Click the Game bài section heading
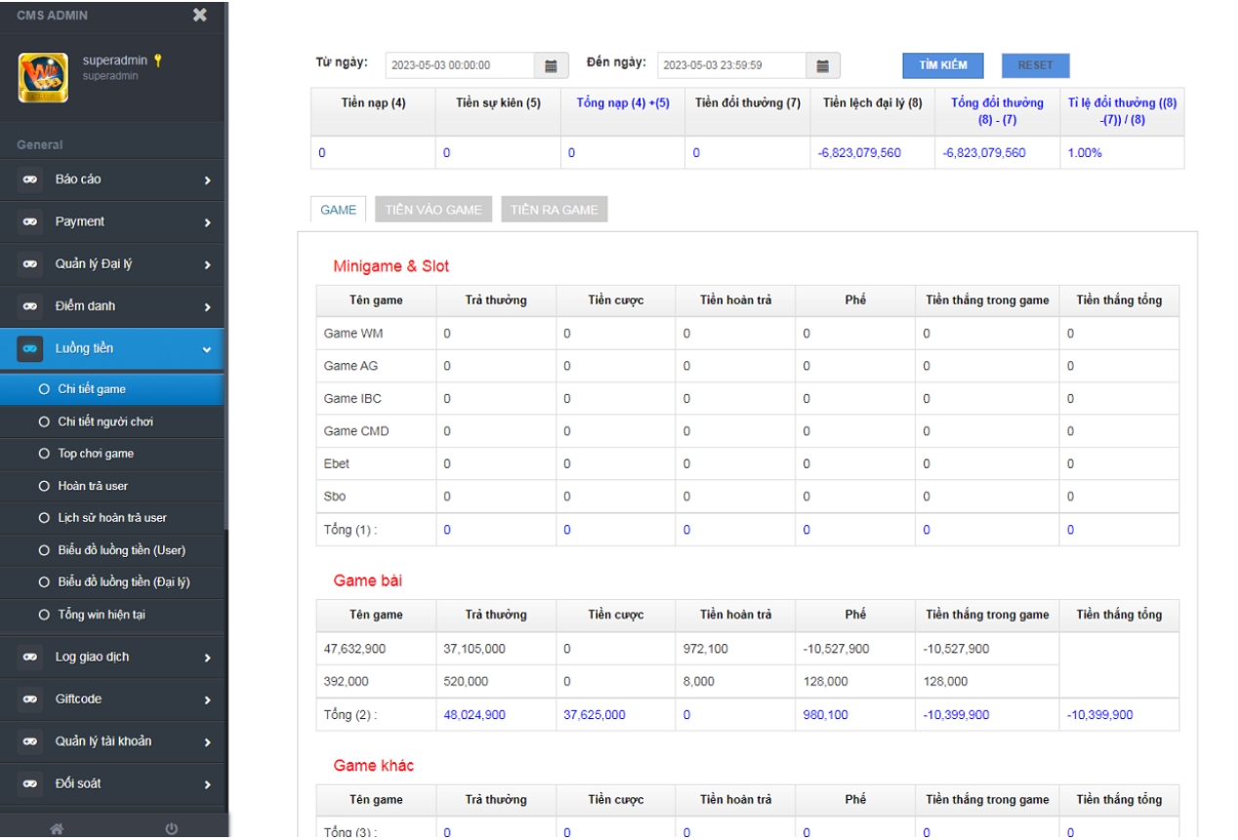The height and width of the screenshot is (840, 1238). (x=368, y=580)
